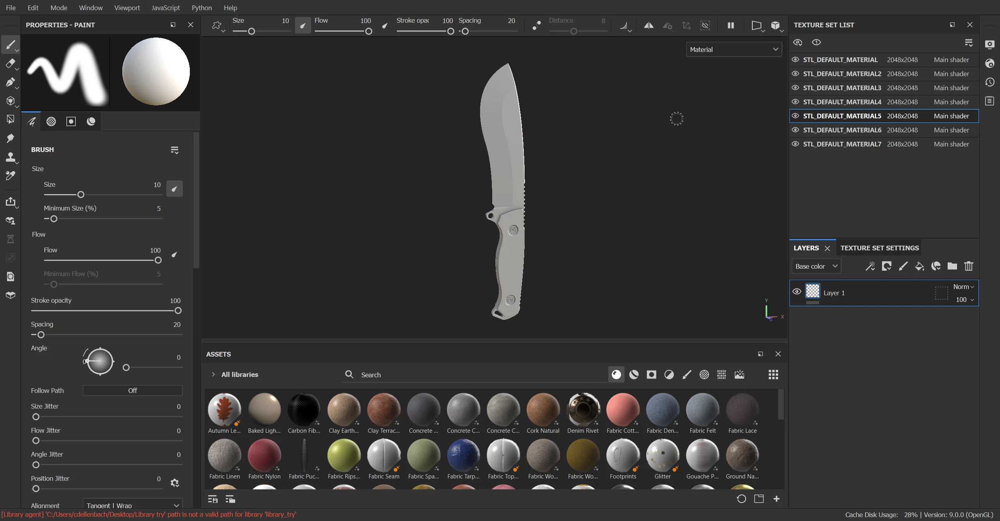Open the Viewport menu

pos(127,8)
